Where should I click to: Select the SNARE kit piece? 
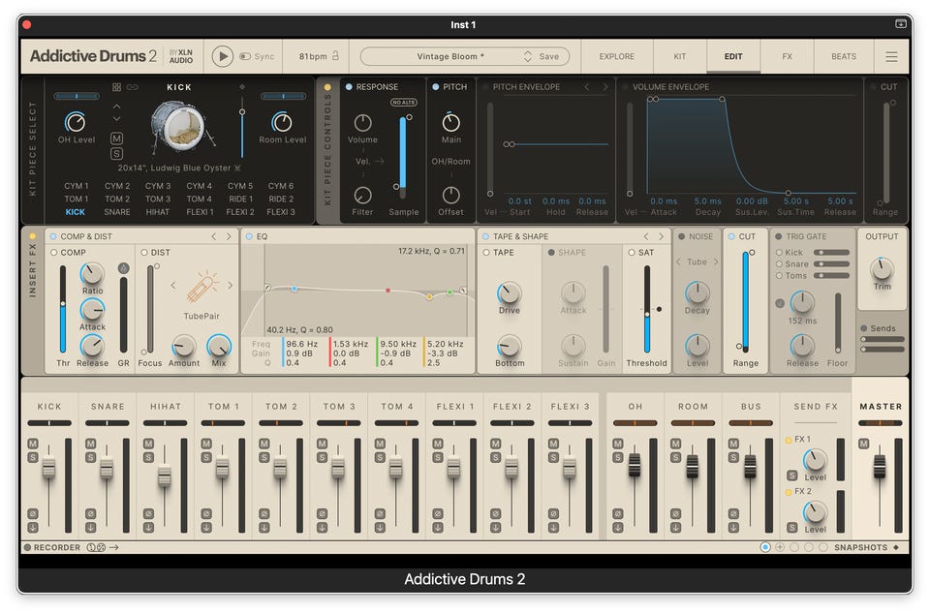pyautogui.click(x=117, y=211)
